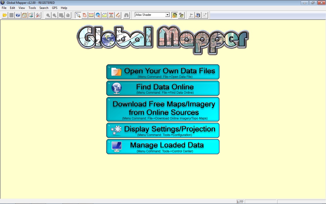Click the 1:??? scale field in status bar
326x204 pixels.
[x=240, y=202]
